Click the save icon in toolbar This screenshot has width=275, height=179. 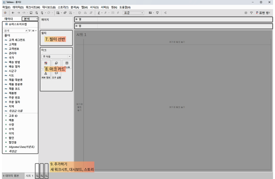[x=31, y=13]
